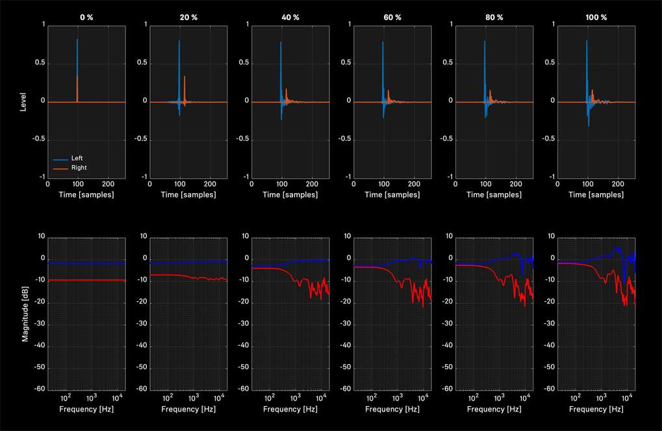This screenshot has height=431, width=662.
Task: Click the blue legend line sample next to "Left"
Action: point(61,159)
